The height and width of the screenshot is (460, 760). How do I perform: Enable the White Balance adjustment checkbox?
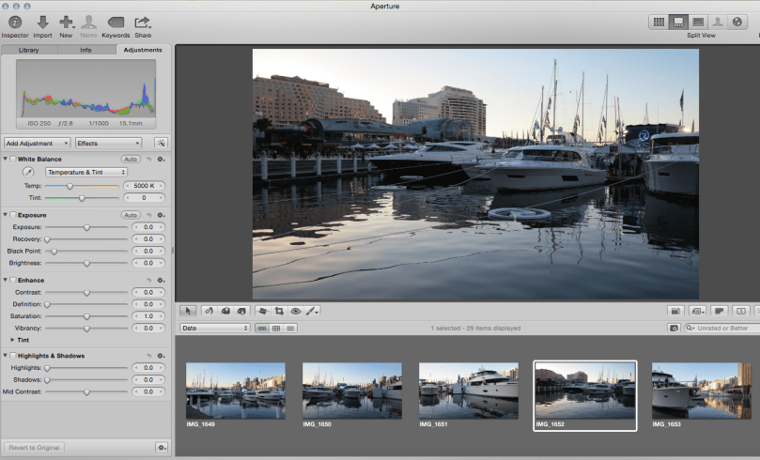point(11,160)
